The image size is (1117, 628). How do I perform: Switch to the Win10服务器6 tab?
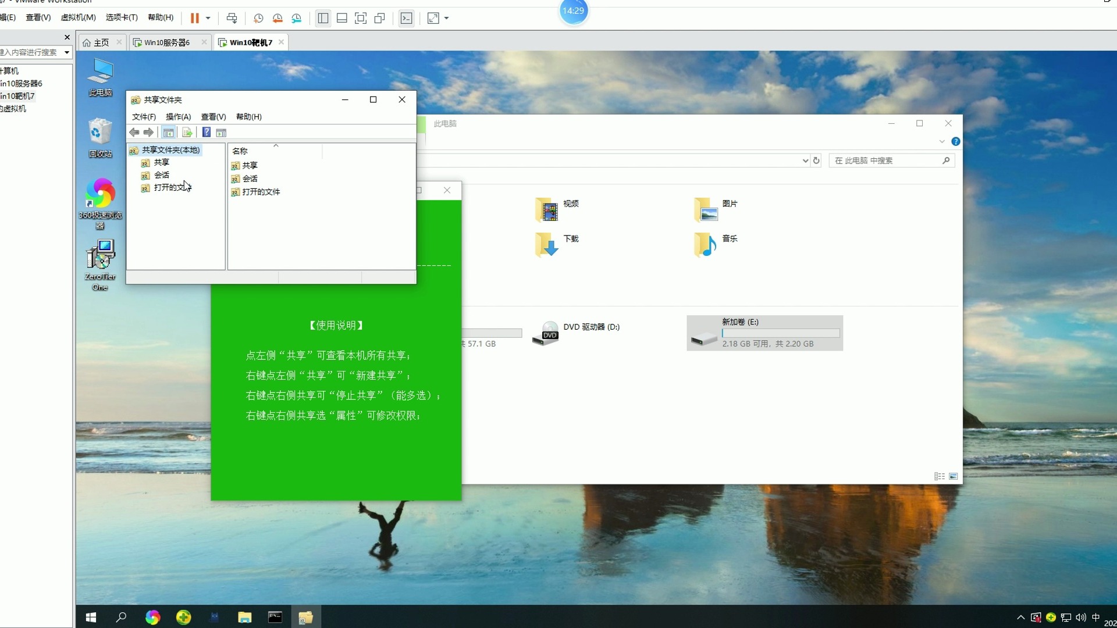pos(167,42)
